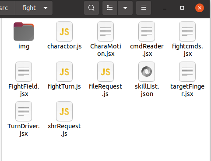Viewport: 211px width, 161px height.
Task: Click the 'TurnDriver.jsx' file name
Action: click(x=24, y=130)
